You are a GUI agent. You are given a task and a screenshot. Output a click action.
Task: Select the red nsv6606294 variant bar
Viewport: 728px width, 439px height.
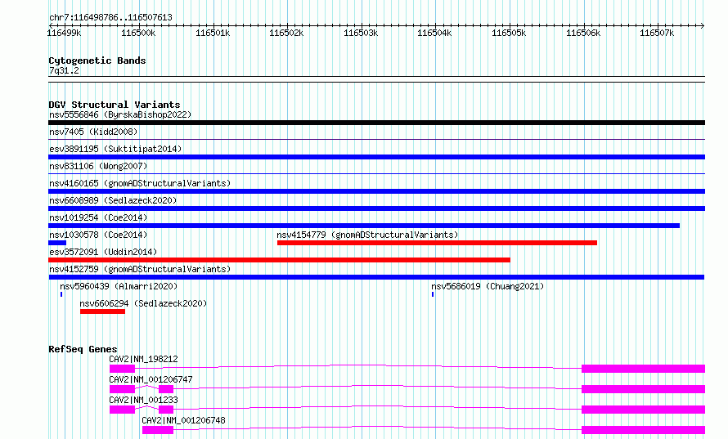[x=102, y=311]
